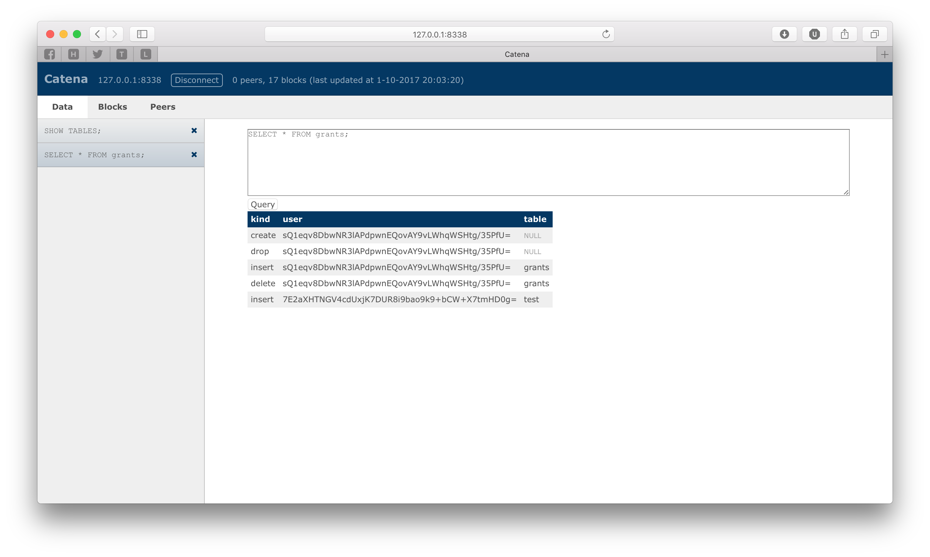The height and width of the screenshot is (557, 930).
Task: Reload the page with the refresh icon
Action: [606, 34]
